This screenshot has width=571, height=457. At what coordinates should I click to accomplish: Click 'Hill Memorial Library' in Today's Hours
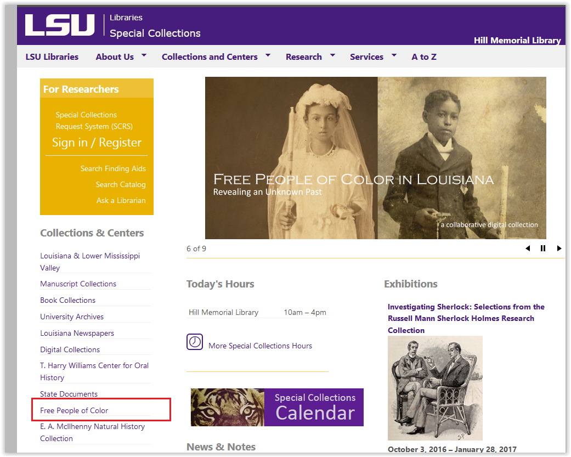tap(224, 312)
